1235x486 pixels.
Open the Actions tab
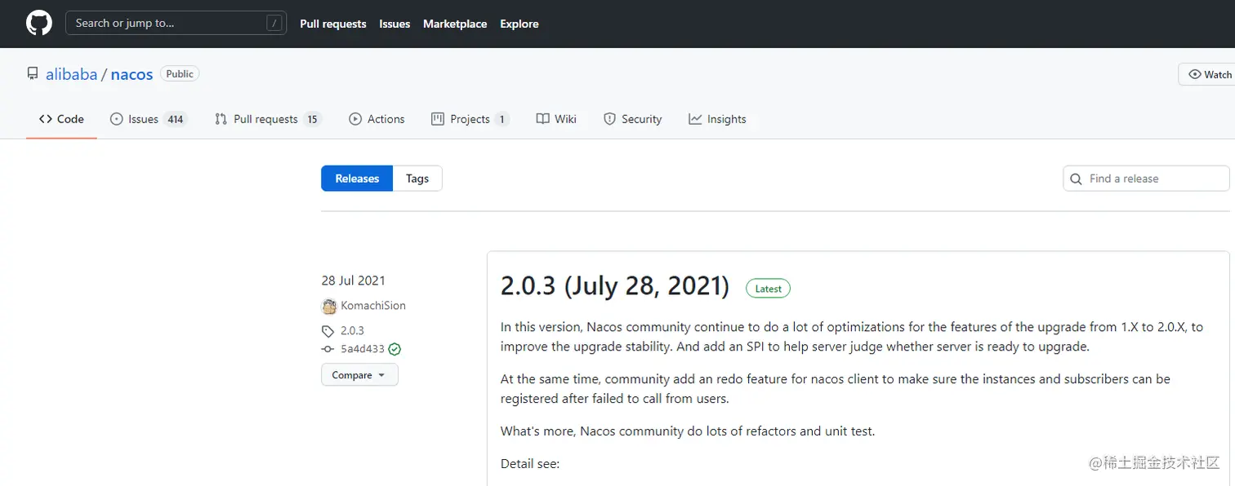pyautogui.click(x=377, y=119)
